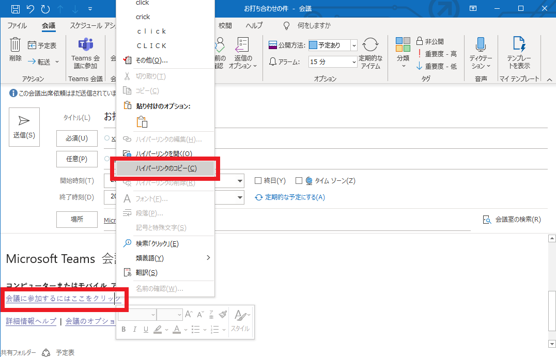The image size is (556, 357).
Task: Apply a numbered list from the mini toolbar
Action: (214, 330)
